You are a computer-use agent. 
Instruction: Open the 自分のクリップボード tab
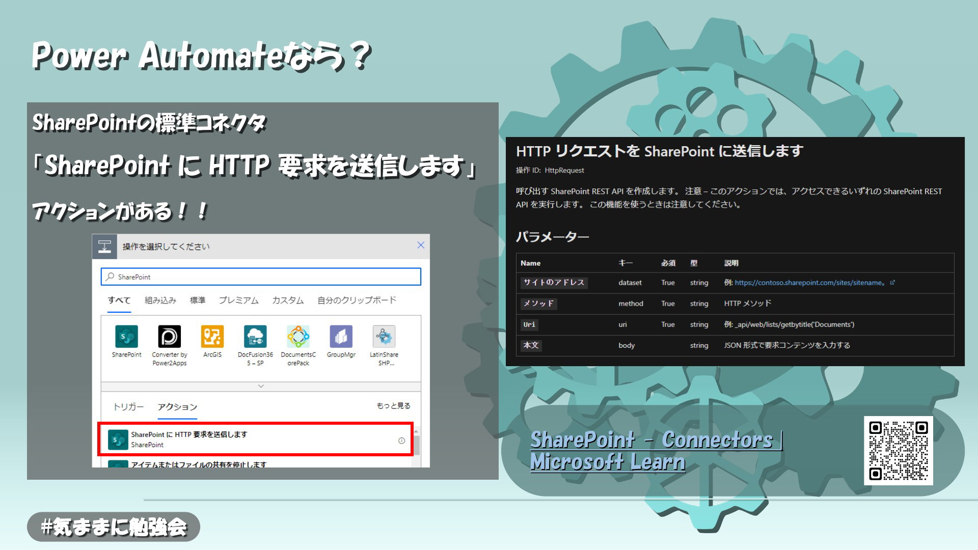(357, 300)
